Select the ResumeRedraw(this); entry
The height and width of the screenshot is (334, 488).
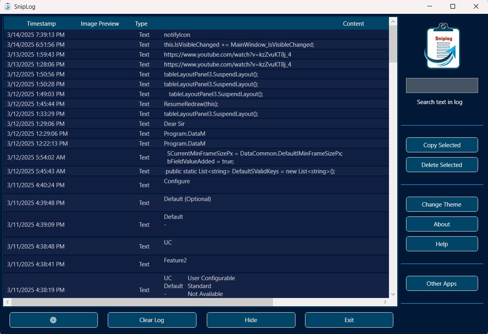click(x=196, y=104)
